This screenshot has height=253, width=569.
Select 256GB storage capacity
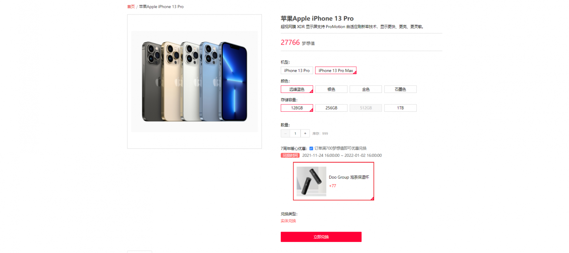331,108
